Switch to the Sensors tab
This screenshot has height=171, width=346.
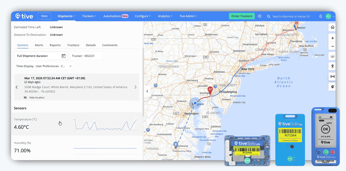pos(23,45)
